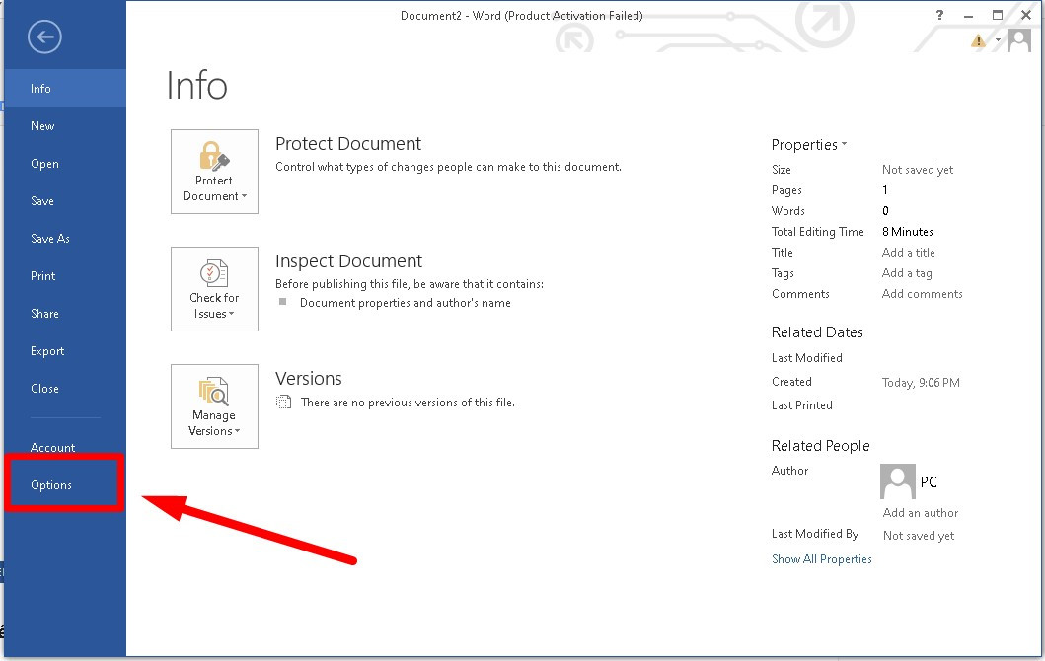The image size is (1045, 661).
Task: Go to the Print section
Action: [43, 276]
